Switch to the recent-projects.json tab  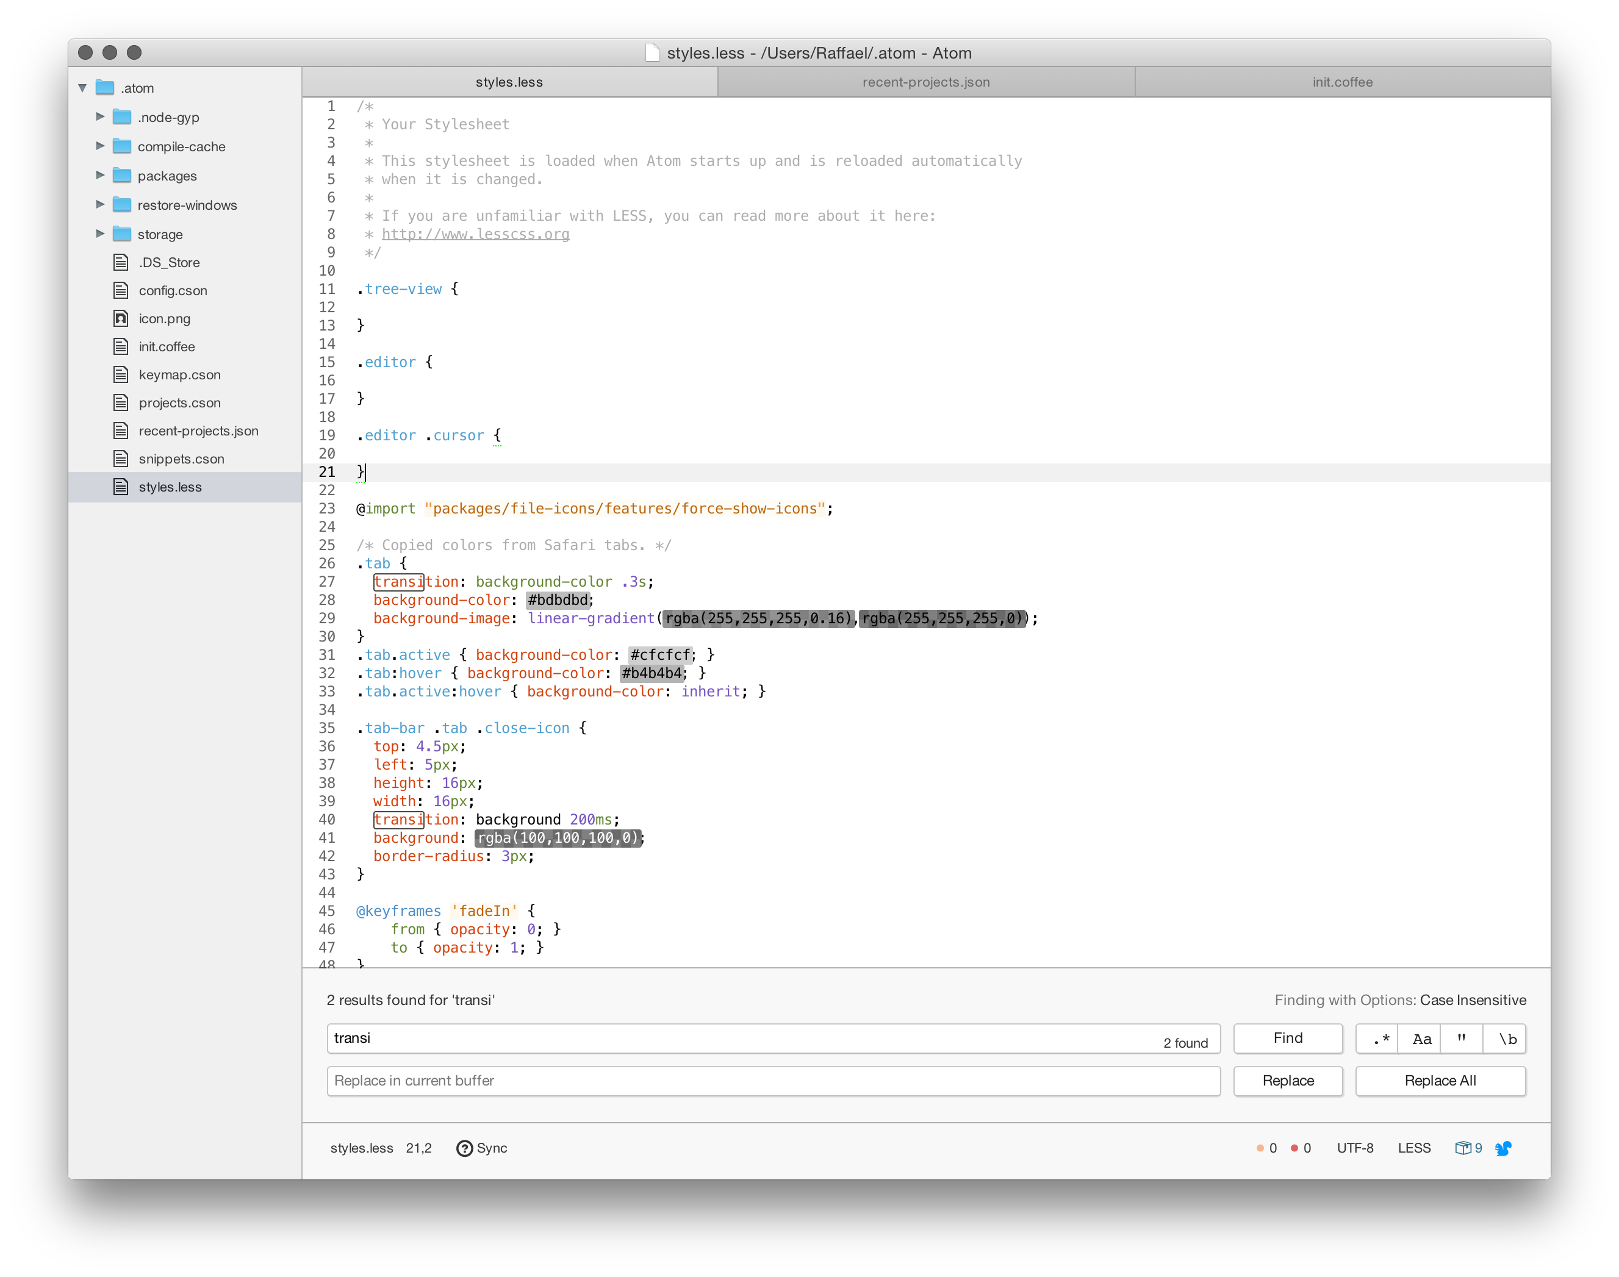point(926,82)
